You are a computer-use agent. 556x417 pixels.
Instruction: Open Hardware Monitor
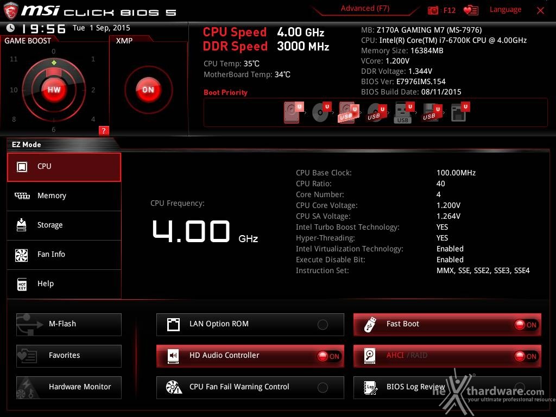(69, 387)
